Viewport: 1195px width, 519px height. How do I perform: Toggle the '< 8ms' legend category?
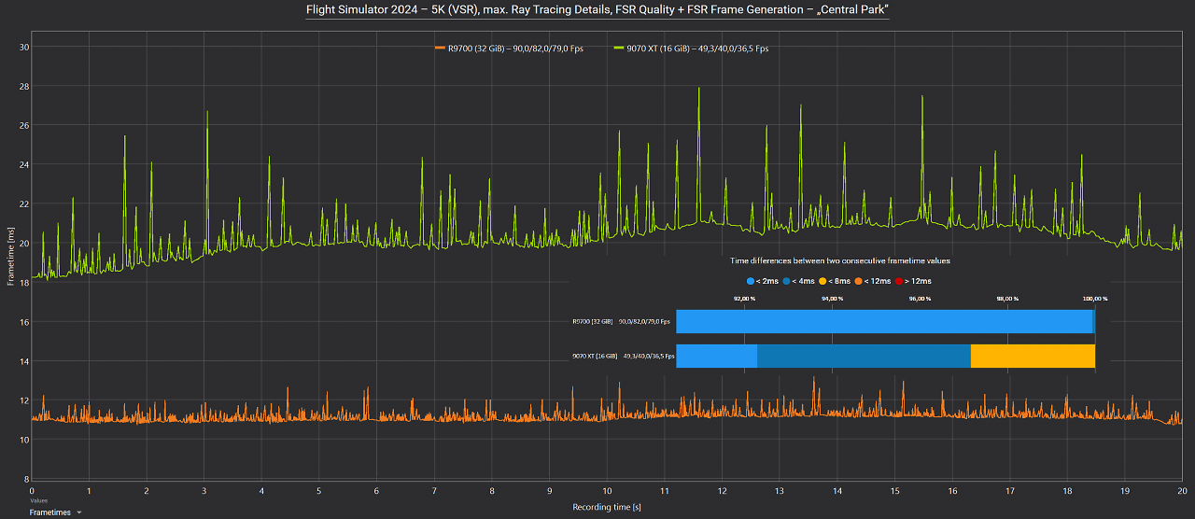(x=836, y=281)
